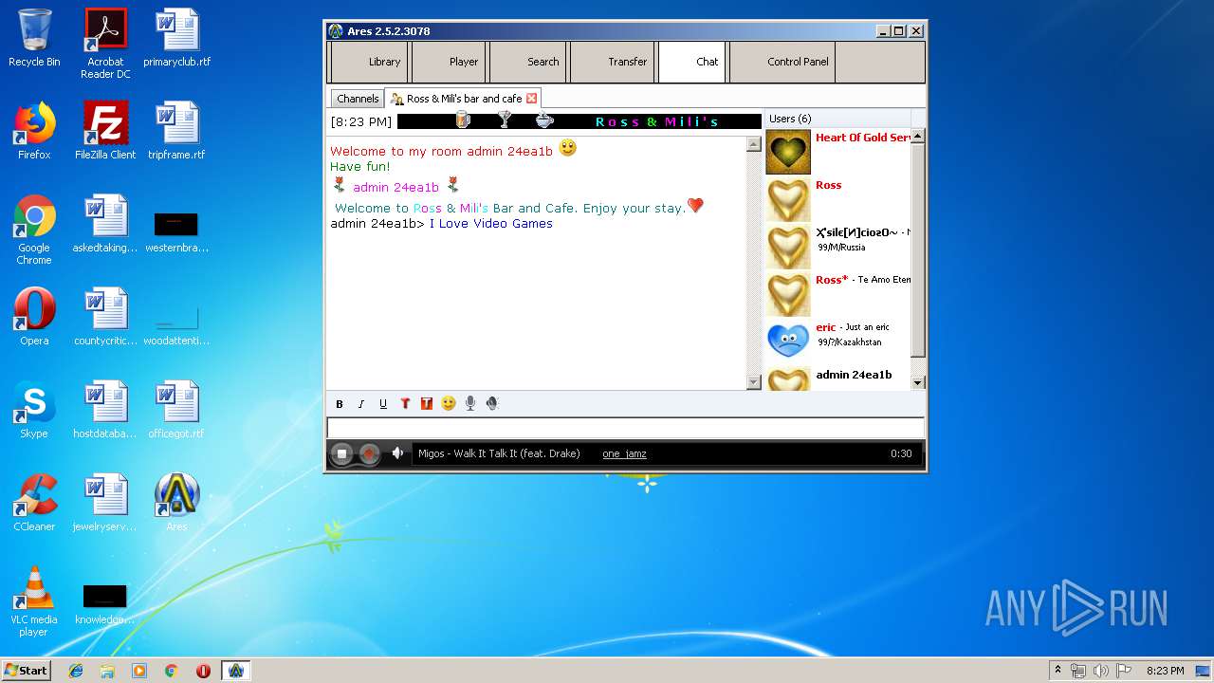Launch Opera from desktop
Image resolution: width=1214 pixels, height=683 pixels.
(34, 317)
